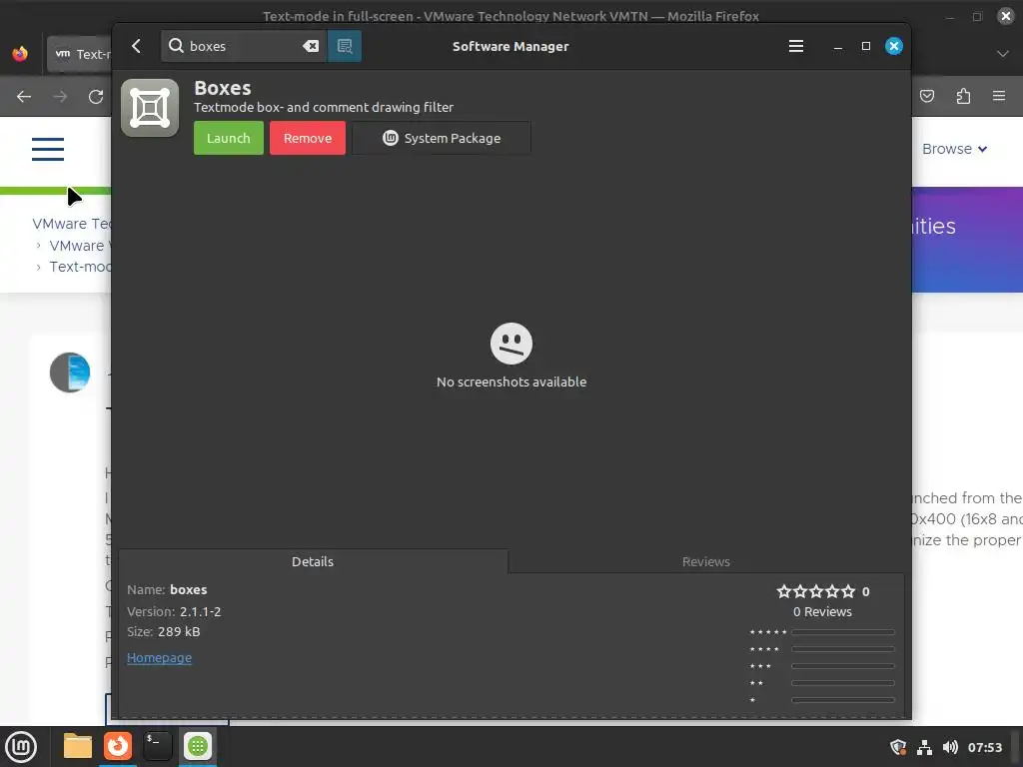Minimize the Software Manager window
The image size is (1023, 767).
(838, 46)
